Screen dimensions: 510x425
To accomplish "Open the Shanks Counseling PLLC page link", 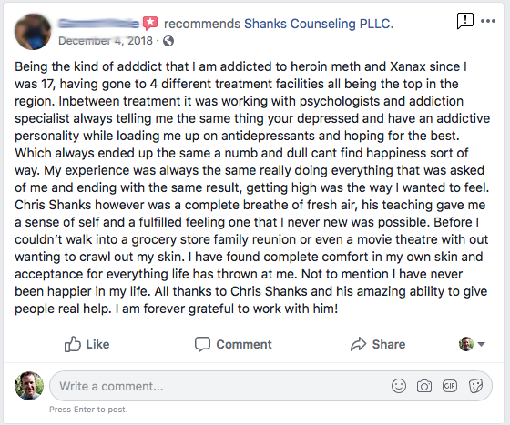I will 319,24.
